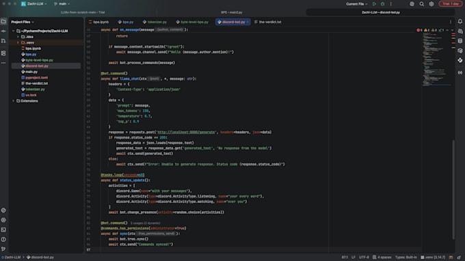Switch to LLMs-from-scratch-main window tab

(x=83, y=12)
